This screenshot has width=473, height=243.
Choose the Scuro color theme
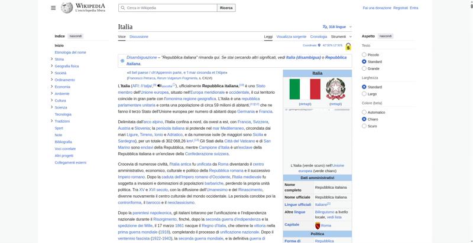(364, 126)
